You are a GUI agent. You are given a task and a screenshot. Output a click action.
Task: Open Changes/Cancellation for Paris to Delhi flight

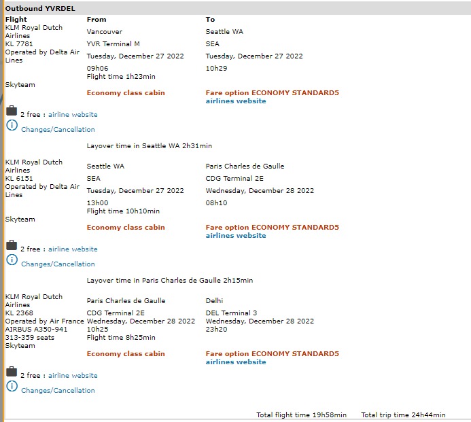(58, 391)
